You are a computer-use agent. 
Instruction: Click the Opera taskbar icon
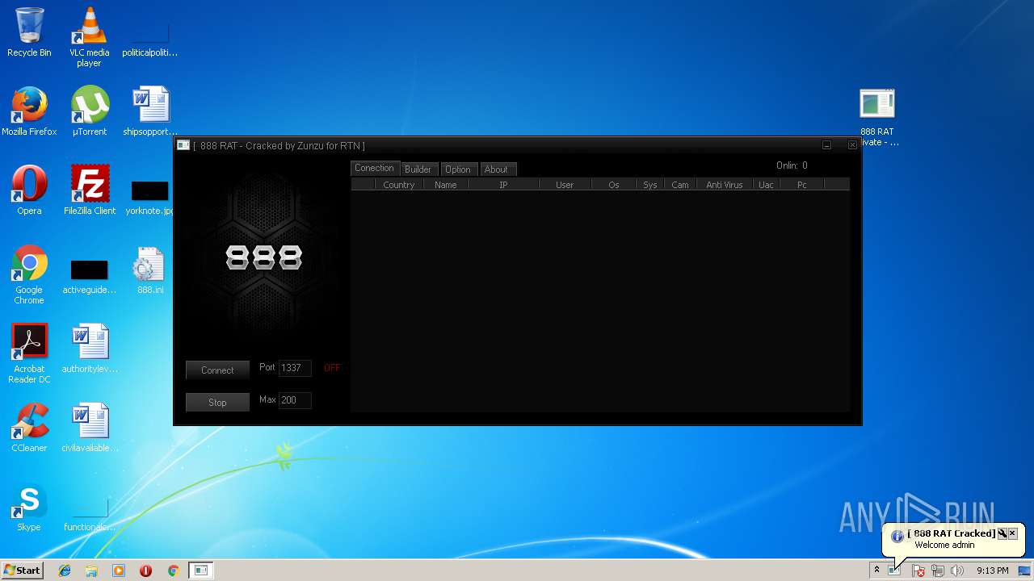click(145, 571)
